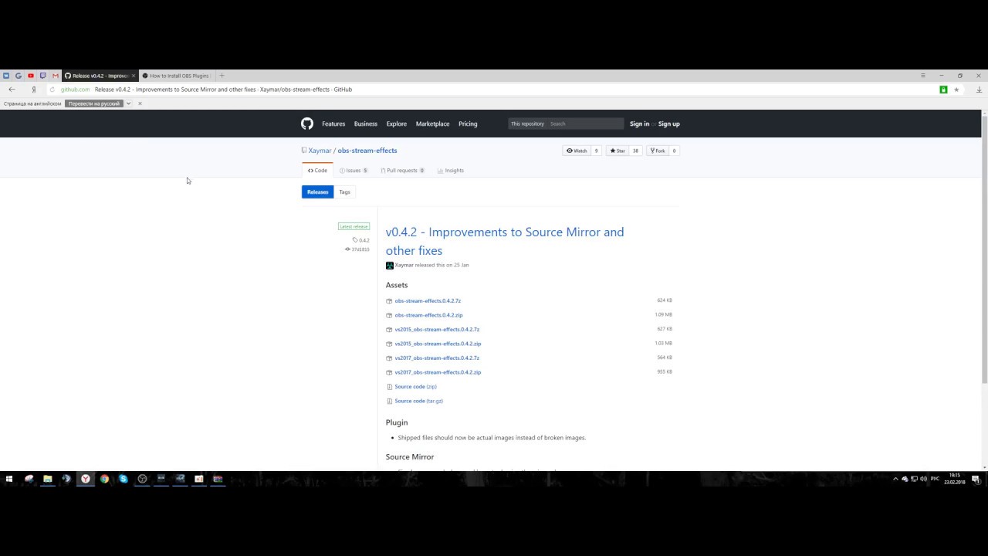Viewport: 988px width, 556px height.
Task: Open File Explorer from the taskbar
Action: (48, 479)
